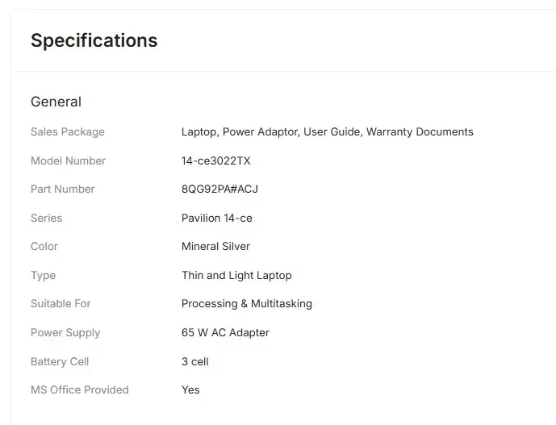Click the Suitable For label
Viewport: 556px width, 425px height.
61,303
